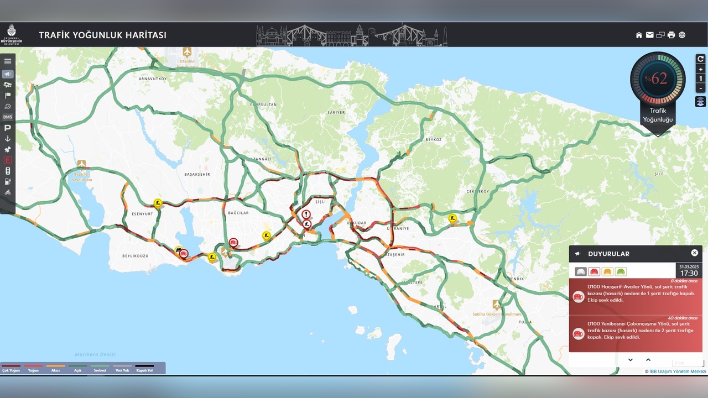Click the windows overlay icon in header
708x398 pixels.
tap(660, 35)
